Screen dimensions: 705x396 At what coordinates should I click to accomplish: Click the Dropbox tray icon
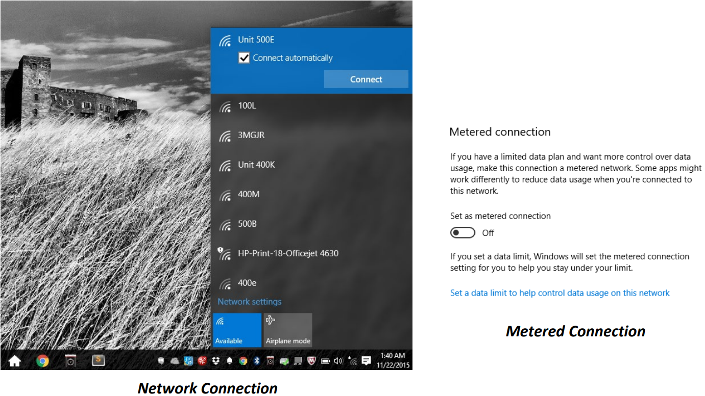[x=216, y=361]
